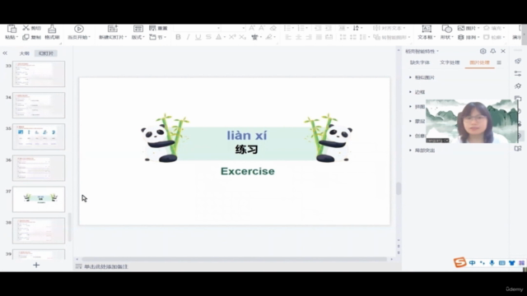Increase font size with larger A
The image size is (527, 296).
coord(252,28)
